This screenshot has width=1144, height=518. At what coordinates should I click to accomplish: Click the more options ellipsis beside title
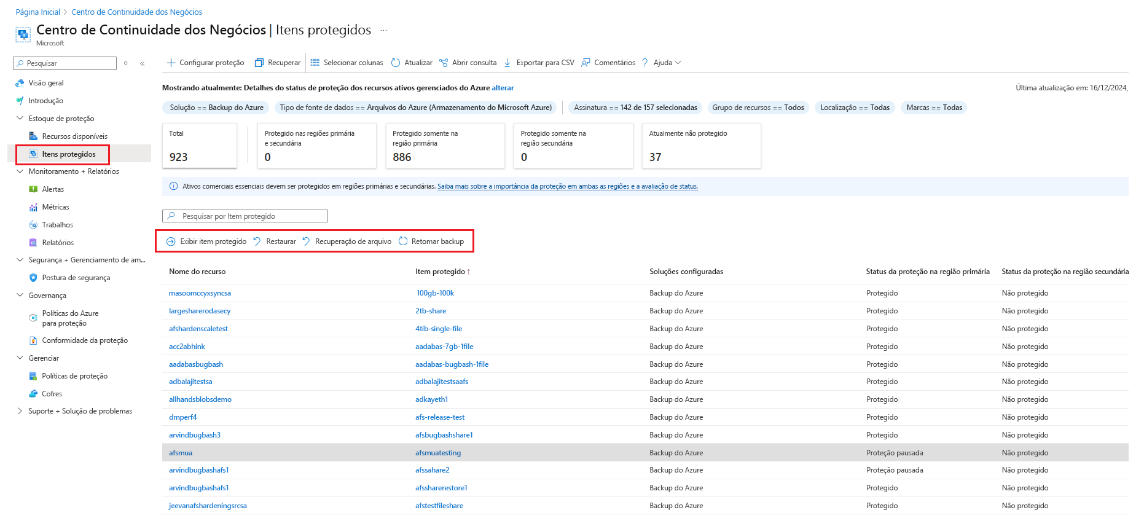tap(383, 30)
